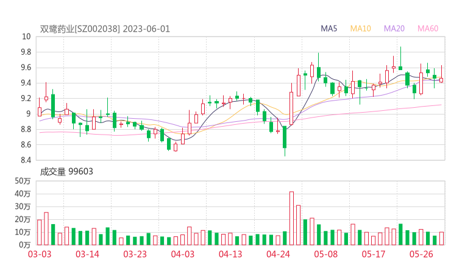The height and width of the screenshot is (268, 451).
Task: Select the 05-26 date label
Action: pyautogui.click(x=421, y=254)
